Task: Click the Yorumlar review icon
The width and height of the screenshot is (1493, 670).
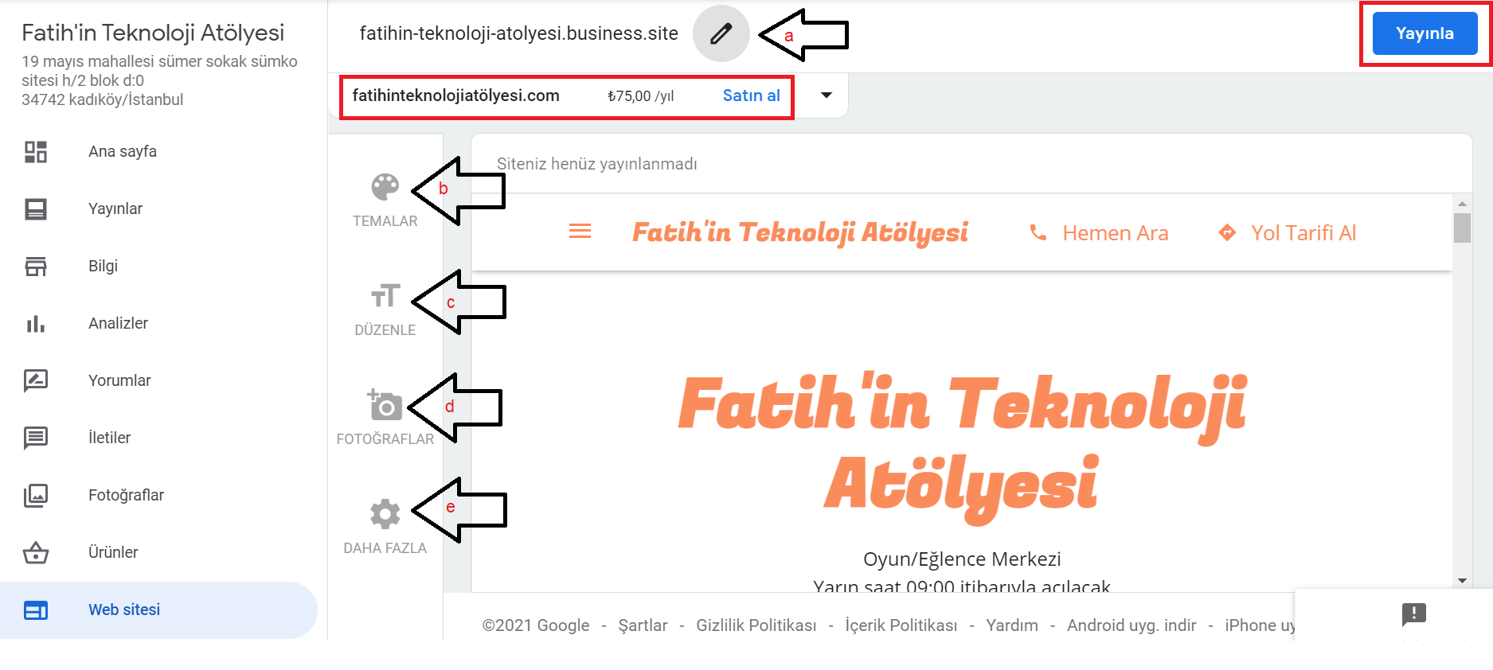Action: pyautogui.click(x=36, y=380)
